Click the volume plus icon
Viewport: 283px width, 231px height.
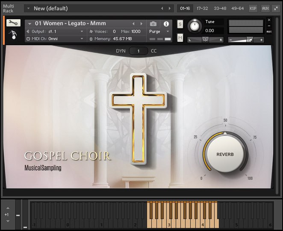coord(261,40)
